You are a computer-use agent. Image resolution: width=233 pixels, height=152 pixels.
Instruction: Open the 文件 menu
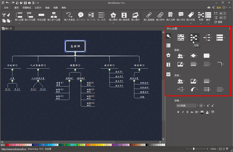6,8
